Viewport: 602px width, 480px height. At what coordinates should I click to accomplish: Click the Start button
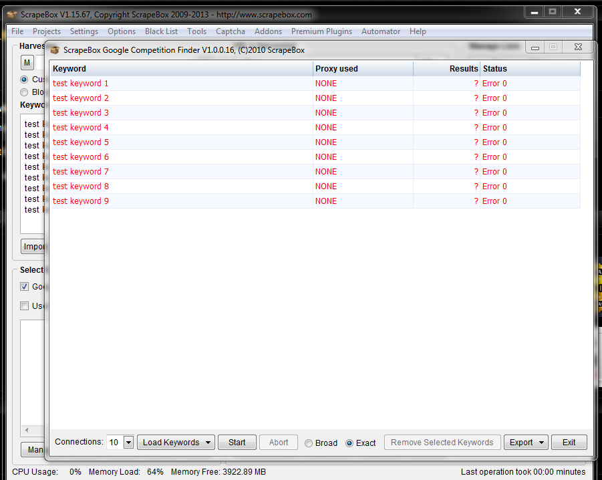click(237, 443)
